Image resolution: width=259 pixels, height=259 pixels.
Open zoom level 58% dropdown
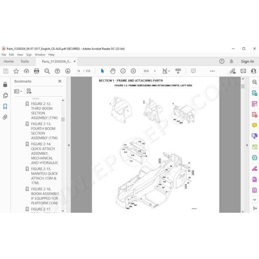point(155,71)
